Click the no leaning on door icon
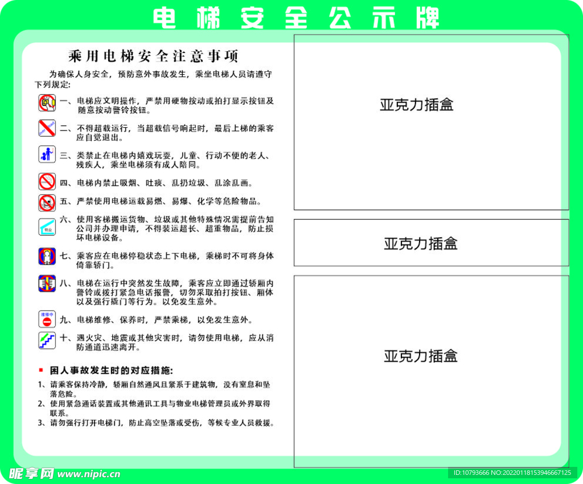The image size is (583, 484). (x=47, y=256)
